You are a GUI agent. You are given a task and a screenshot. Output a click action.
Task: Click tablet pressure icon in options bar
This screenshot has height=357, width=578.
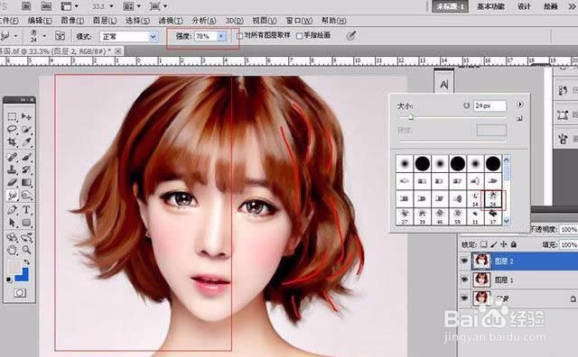351,36
